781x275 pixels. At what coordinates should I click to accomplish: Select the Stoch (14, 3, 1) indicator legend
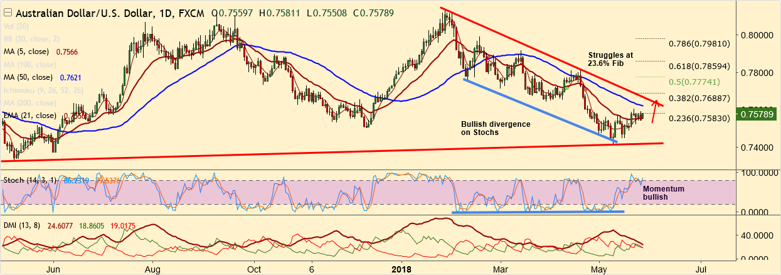(29, 180)
